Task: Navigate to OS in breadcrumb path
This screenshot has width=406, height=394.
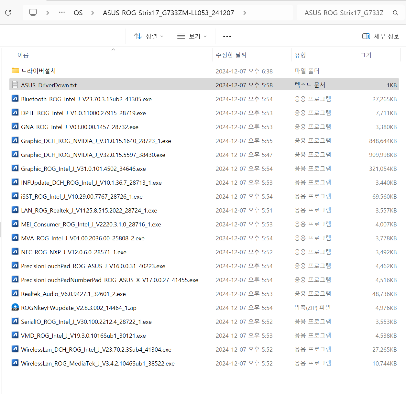Action: click(x=78, y=13)
